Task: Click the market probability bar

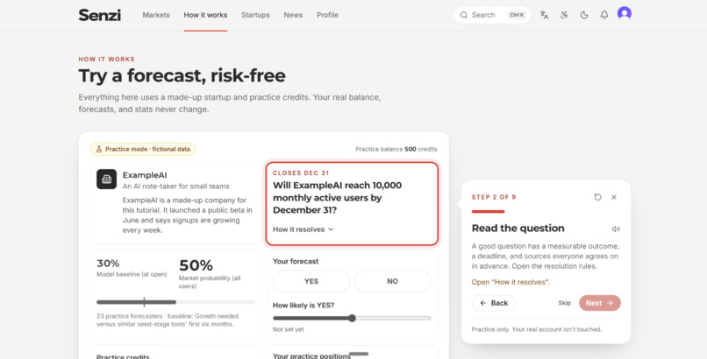Action: coord(175,302)
